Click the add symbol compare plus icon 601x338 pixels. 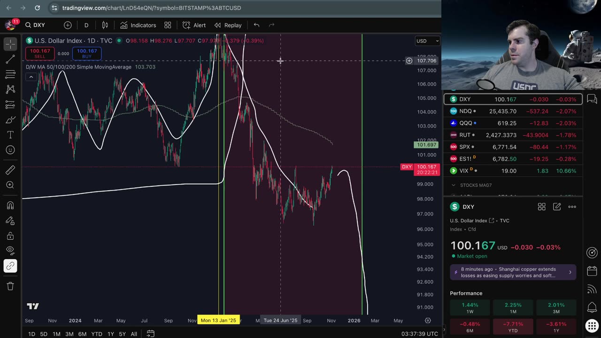click(68, 25)
